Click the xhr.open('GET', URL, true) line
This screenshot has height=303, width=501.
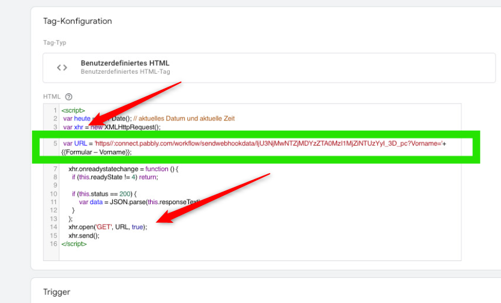[107, 227]
